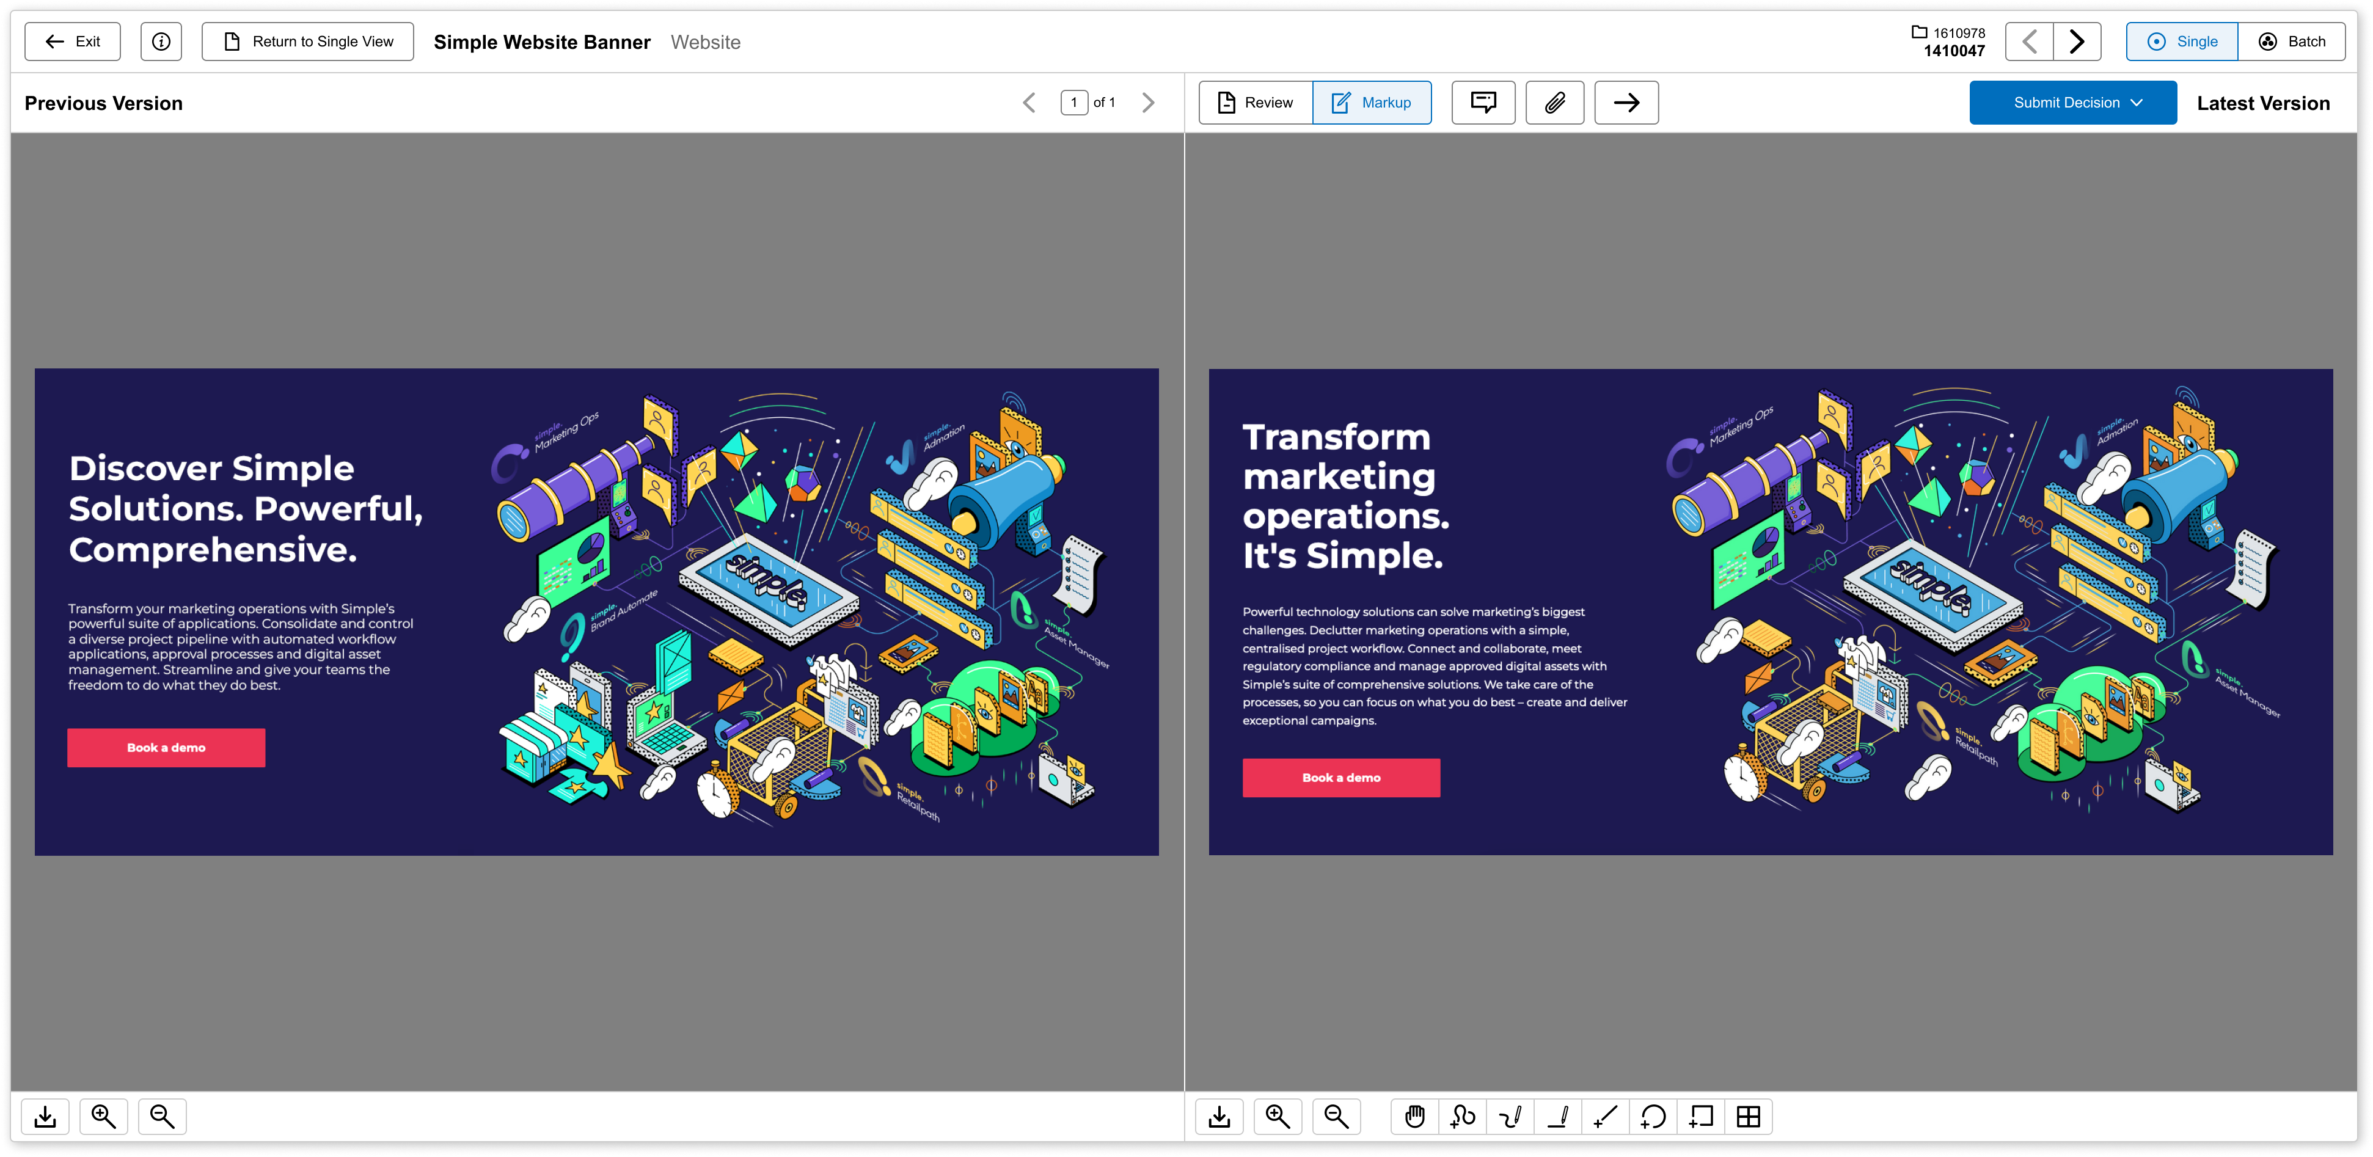Switch to Single mode
2373x1157 pixels.
pyautogui.click(x=2181, y=42)
